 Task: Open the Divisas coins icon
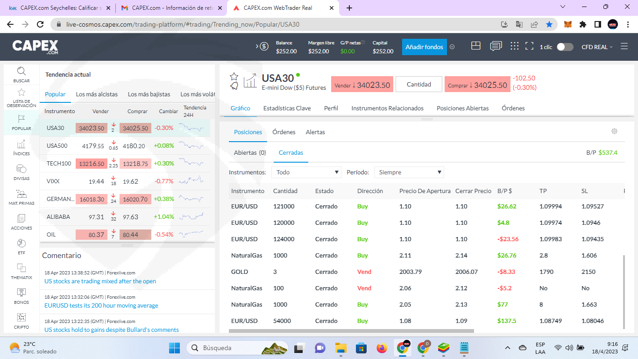pyautogui.click(x=21, y=169)
